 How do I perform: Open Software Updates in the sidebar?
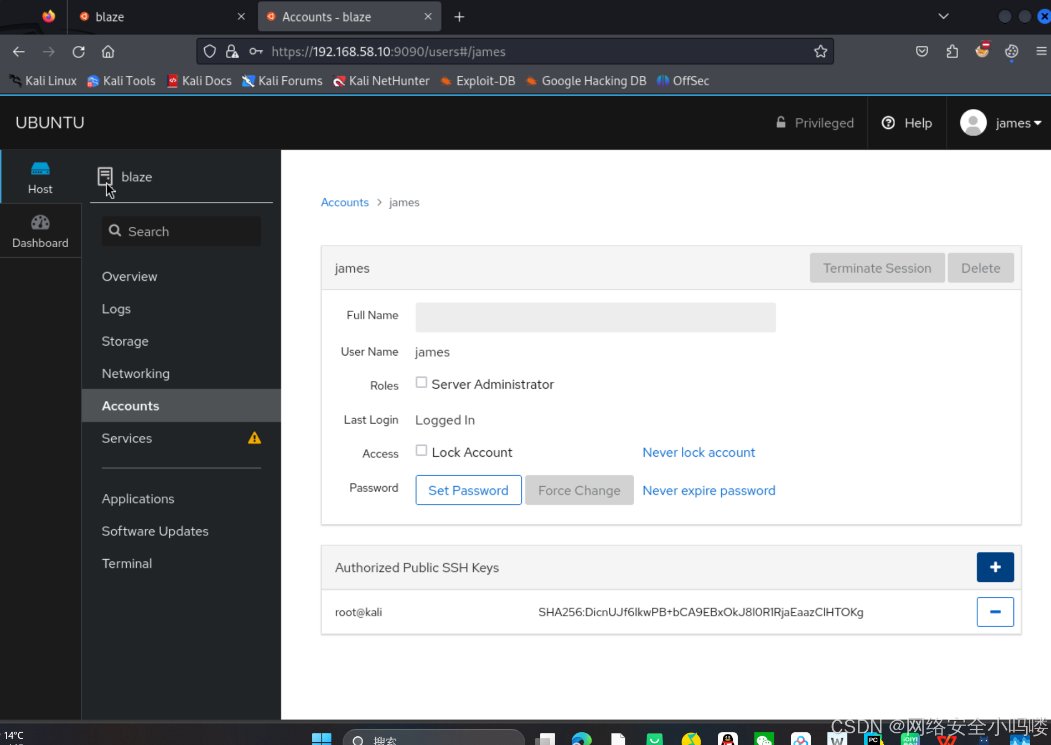(x=155, y=531)
